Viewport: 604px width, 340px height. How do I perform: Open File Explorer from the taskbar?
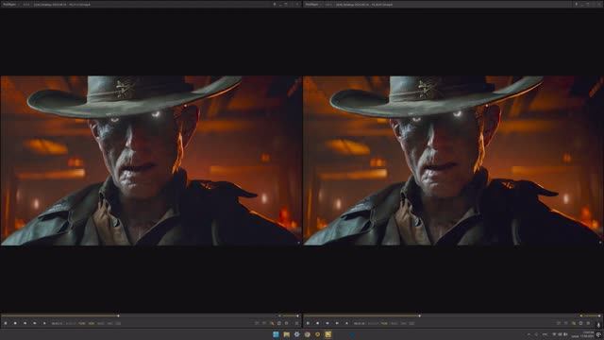click(x=287, y=334)
